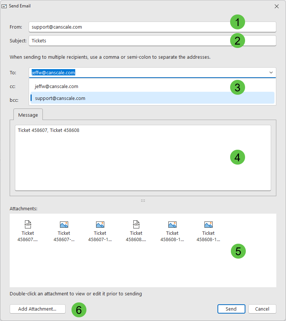The width and height of the screenshot is (286, 321).
Task: Click the splitter grip below message box
Action: 143,201
